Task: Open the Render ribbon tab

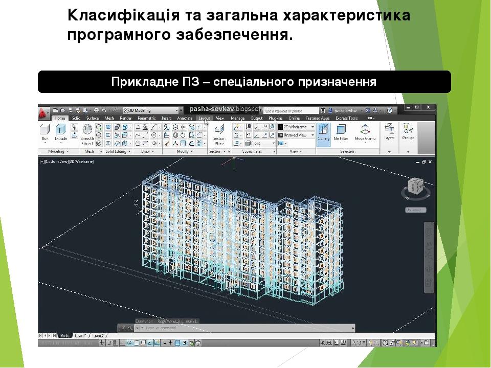Action: click(126, 118)
